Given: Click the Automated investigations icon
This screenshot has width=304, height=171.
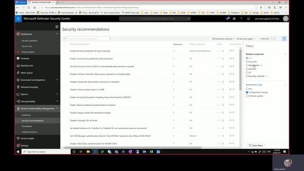Looking at the screenshot, I should (18, 80).
